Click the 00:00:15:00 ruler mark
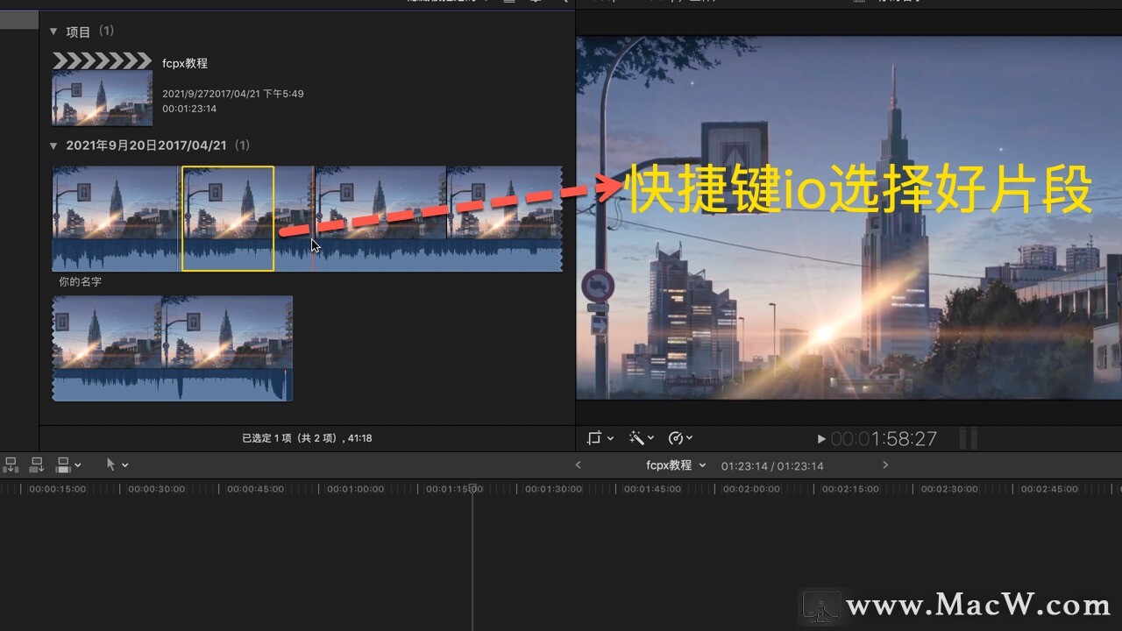1122x631 pixels. coord(58,489)
